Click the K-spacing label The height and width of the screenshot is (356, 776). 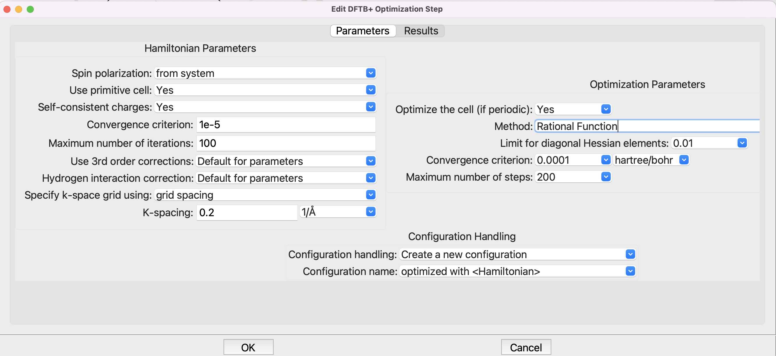pos(168,212)
